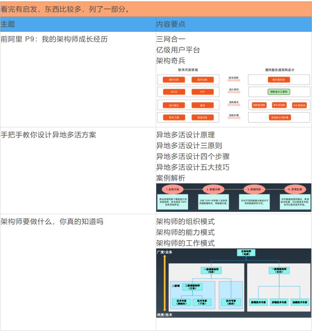Click the '设计原则' arrow label

pos(234,90)
